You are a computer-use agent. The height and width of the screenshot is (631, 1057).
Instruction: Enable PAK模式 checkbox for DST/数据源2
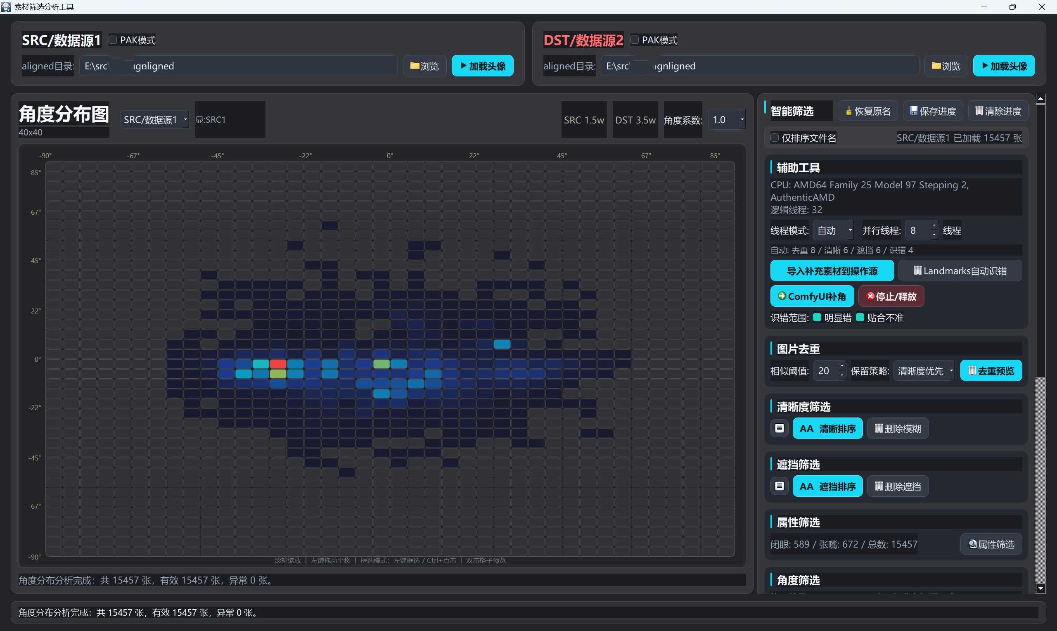pyautogui.click(x=635, y=40)
